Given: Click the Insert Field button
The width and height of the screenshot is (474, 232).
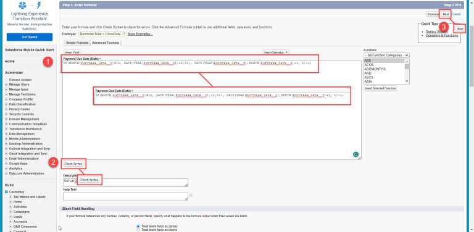Looking at the screenshot, I should (72, 52).
